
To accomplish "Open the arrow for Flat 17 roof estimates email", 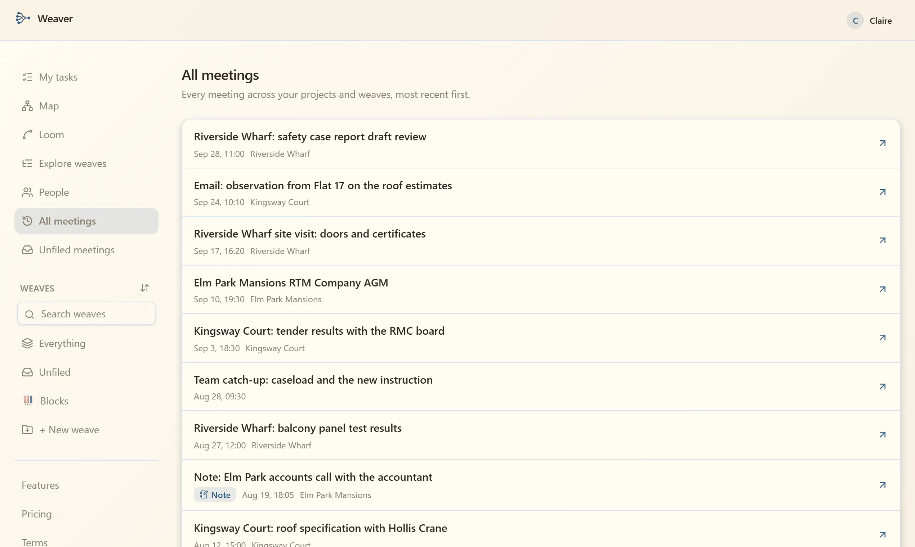I will [x=882, y=192].
